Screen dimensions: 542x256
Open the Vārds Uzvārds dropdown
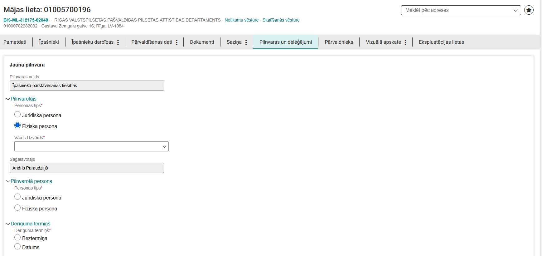91,146
